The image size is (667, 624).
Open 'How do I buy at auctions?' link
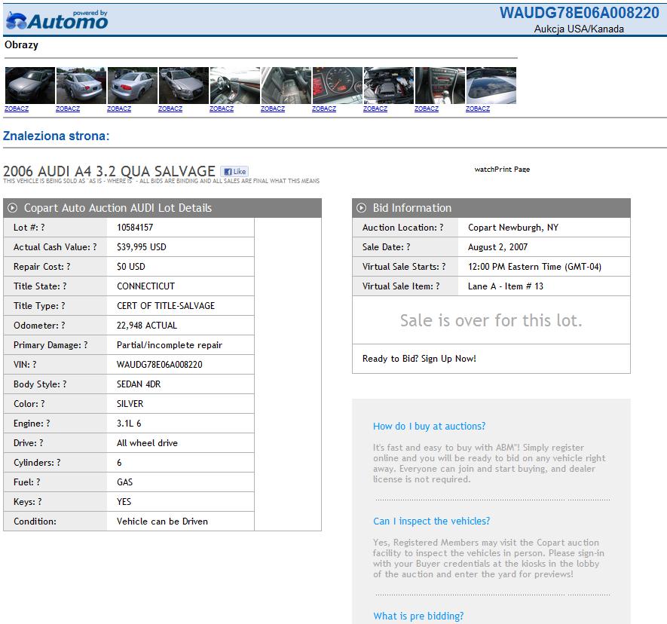pyautogui.click(x=429, y=427)
